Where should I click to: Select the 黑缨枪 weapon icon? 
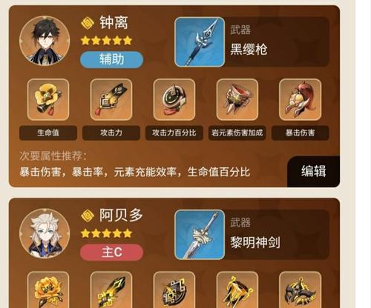(200, 42)
